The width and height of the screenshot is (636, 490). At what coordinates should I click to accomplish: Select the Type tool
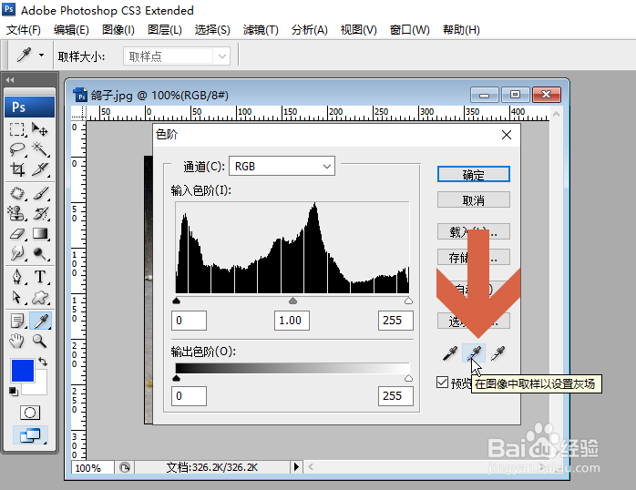40,277
